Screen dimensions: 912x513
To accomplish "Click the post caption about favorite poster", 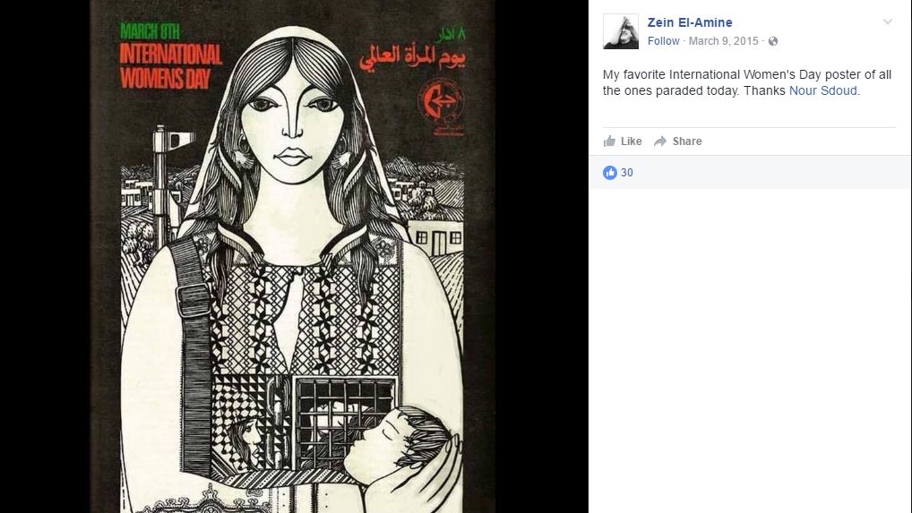I will pyautogui.click(x=747, y=82).
